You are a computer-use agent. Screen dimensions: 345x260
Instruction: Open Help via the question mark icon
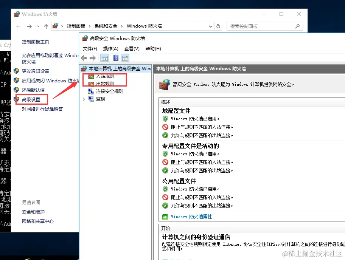tap(116, 58)
